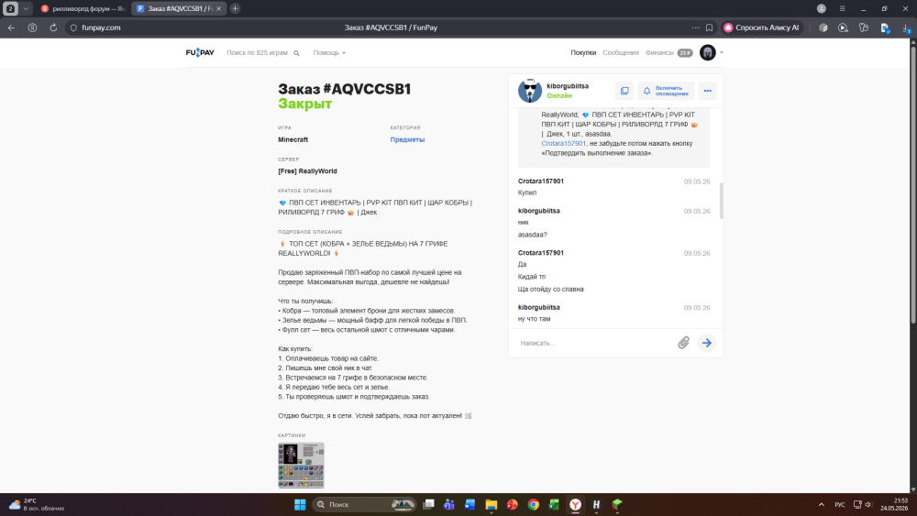Click the FunPay logo
The image size is (917, 516).
[x=200, y=52]
